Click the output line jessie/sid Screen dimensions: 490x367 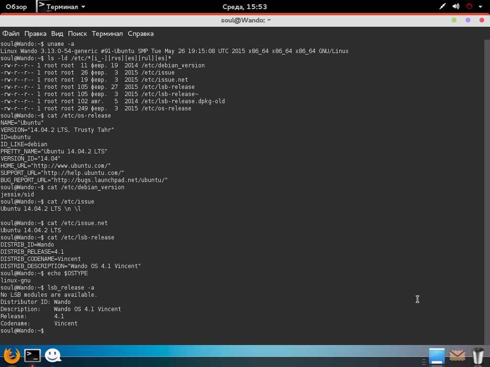[17, 195]
